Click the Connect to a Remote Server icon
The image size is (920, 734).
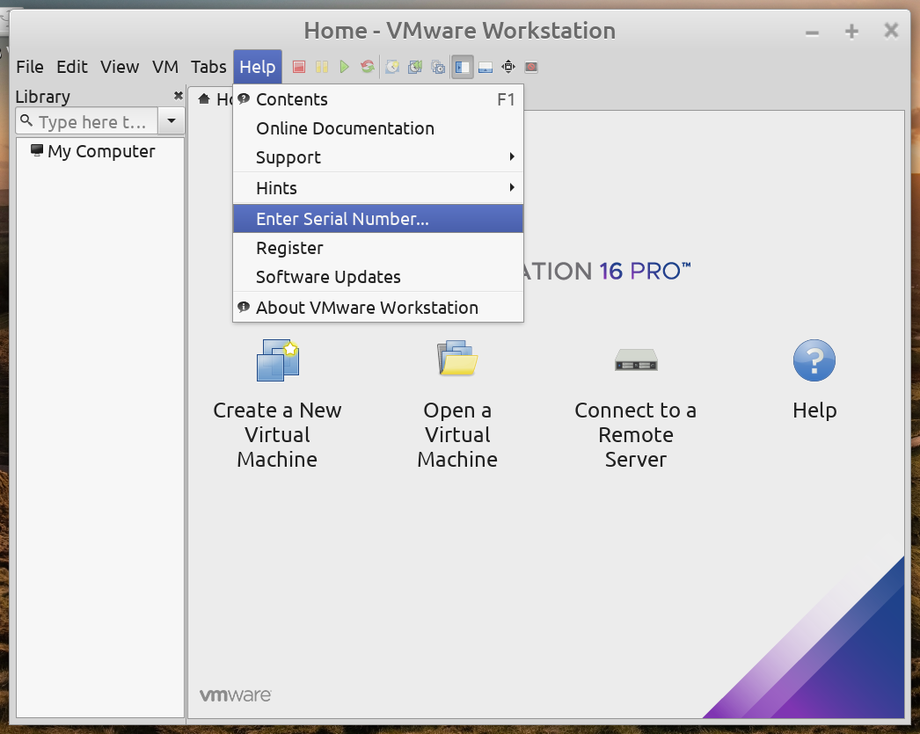[636, 360]
